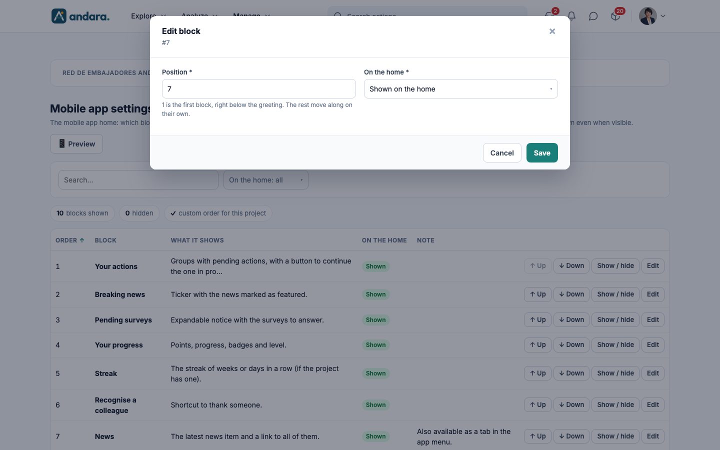
Task: Edit the Your actions block
Action: click(x=653, y=266)
